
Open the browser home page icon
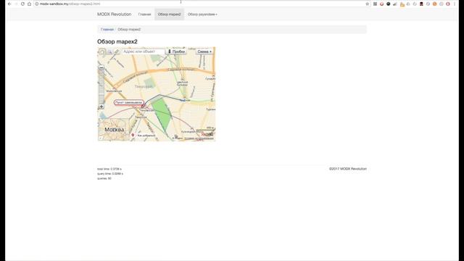point(29,4)
